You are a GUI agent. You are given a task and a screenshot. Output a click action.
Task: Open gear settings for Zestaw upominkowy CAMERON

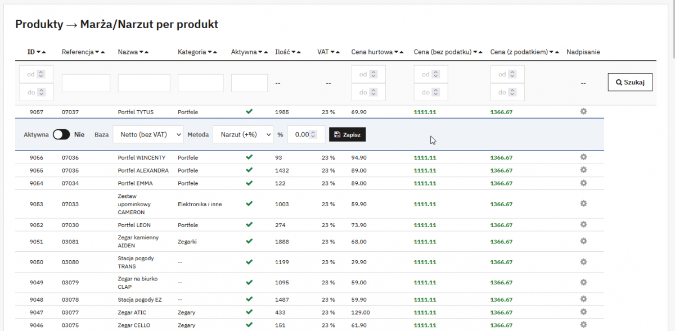pos(583,203)
